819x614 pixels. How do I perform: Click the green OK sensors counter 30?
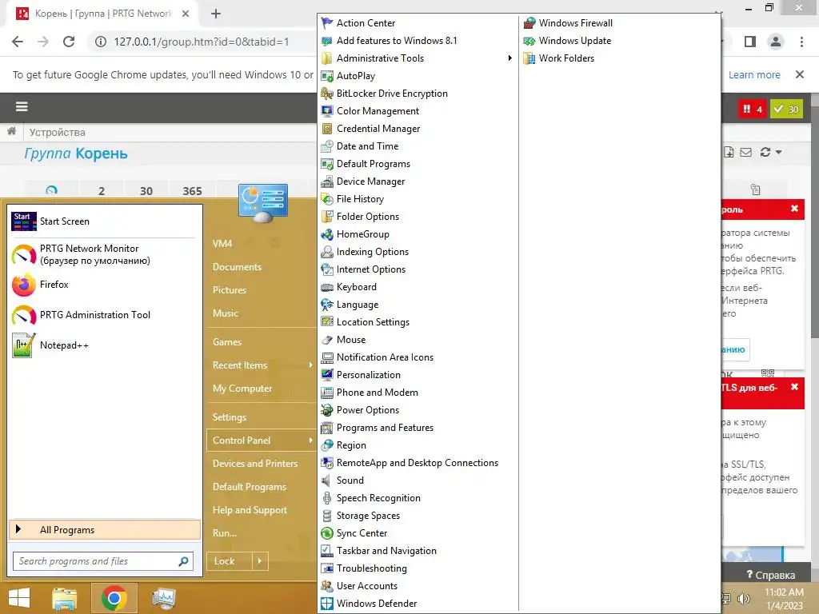786,109
